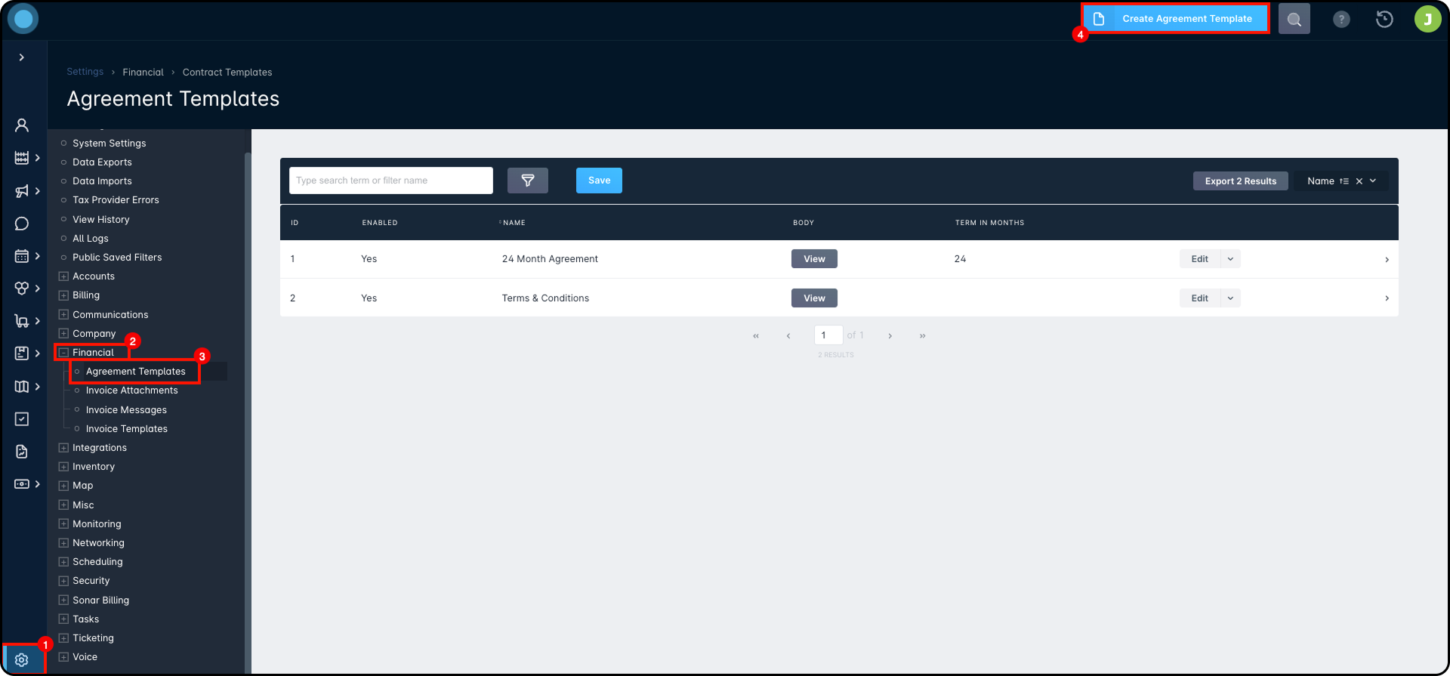Select Agreement Templates in settings tree
Screen dimensions: 1450x676
point(136,372)
